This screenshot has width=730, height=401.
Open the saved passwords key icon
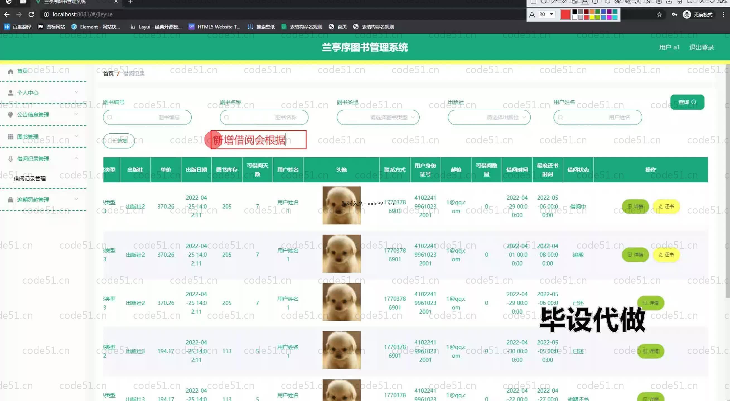tap(675, 14)
